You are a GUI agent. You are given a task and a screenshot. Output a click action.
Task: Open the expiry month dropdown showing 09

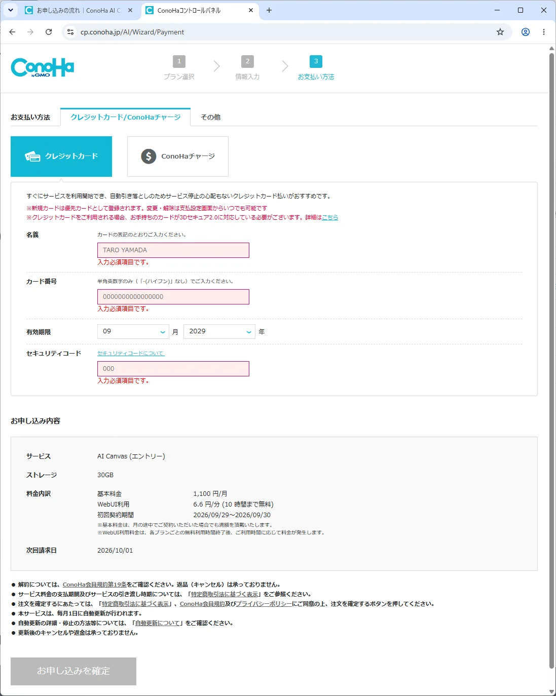(133, 331)
